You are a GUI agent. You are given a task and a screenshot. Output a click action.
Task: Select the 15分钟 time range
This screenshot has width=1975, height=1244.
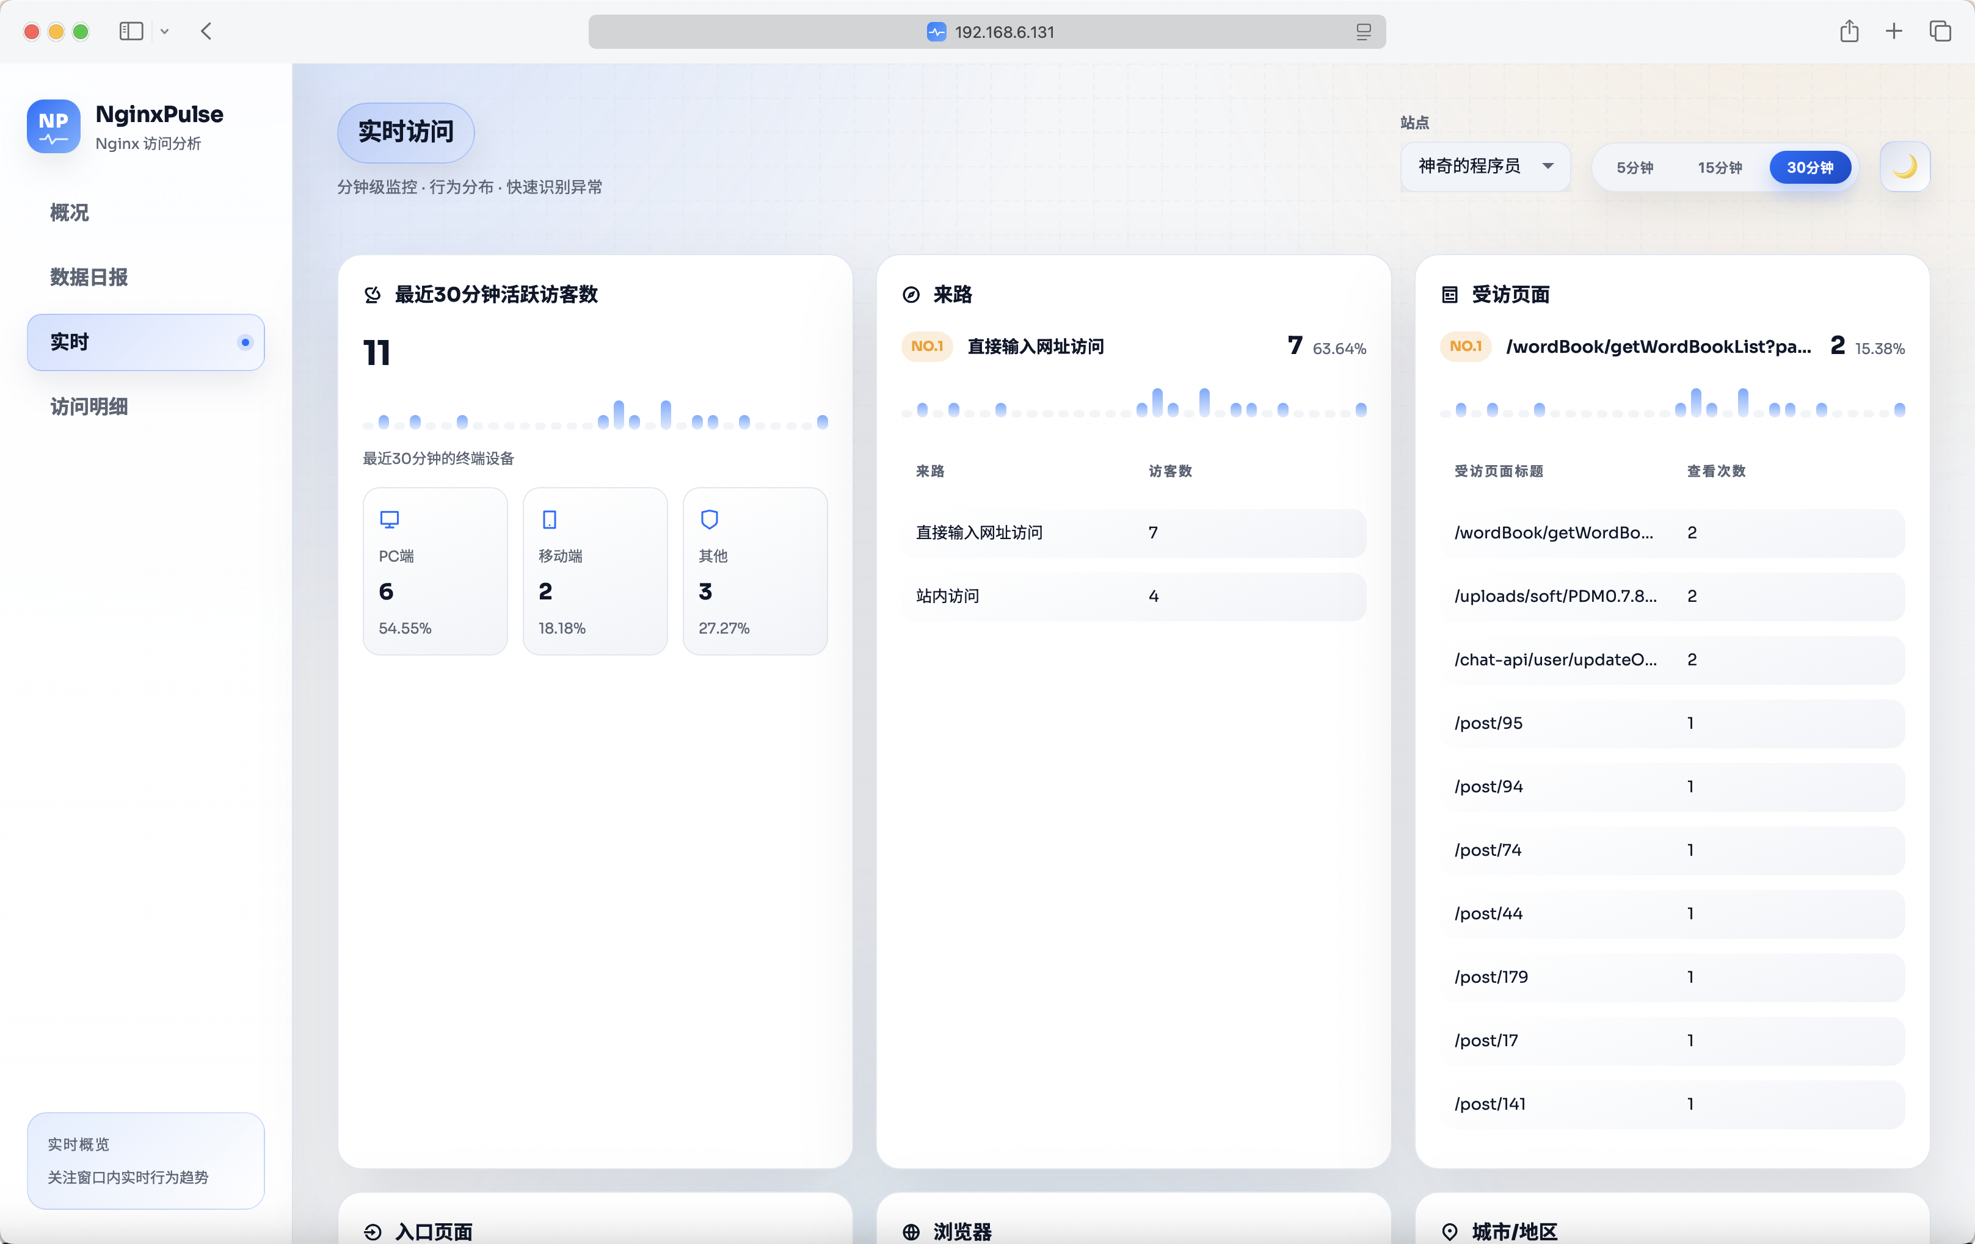pos(1719,167)
